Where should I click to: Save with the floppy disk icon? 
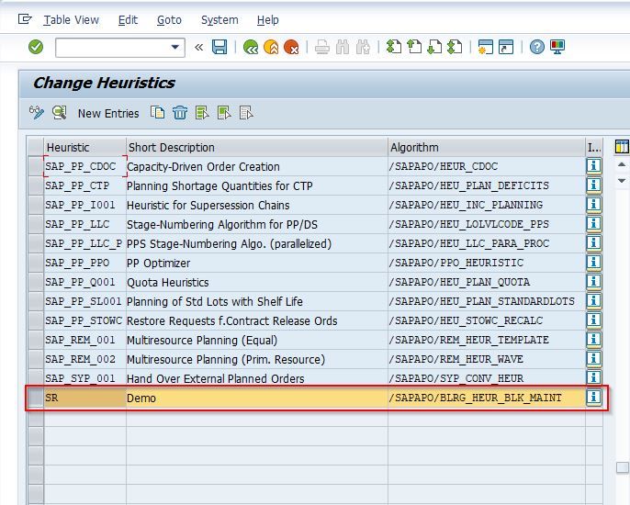click(x=219, y=47)
